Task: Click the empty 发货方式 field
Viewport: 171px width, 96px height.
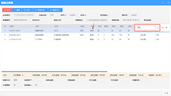Action: (46, 20)
